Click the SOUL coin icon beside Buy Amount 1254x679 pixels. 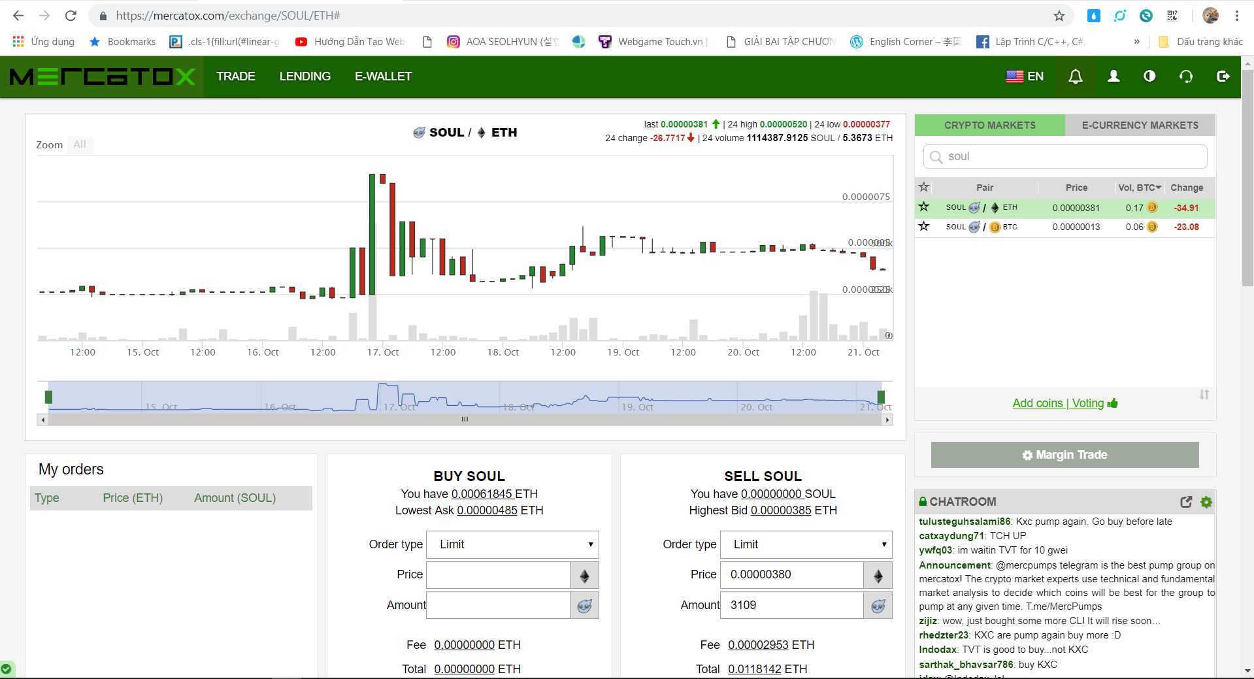pos(585,606)
